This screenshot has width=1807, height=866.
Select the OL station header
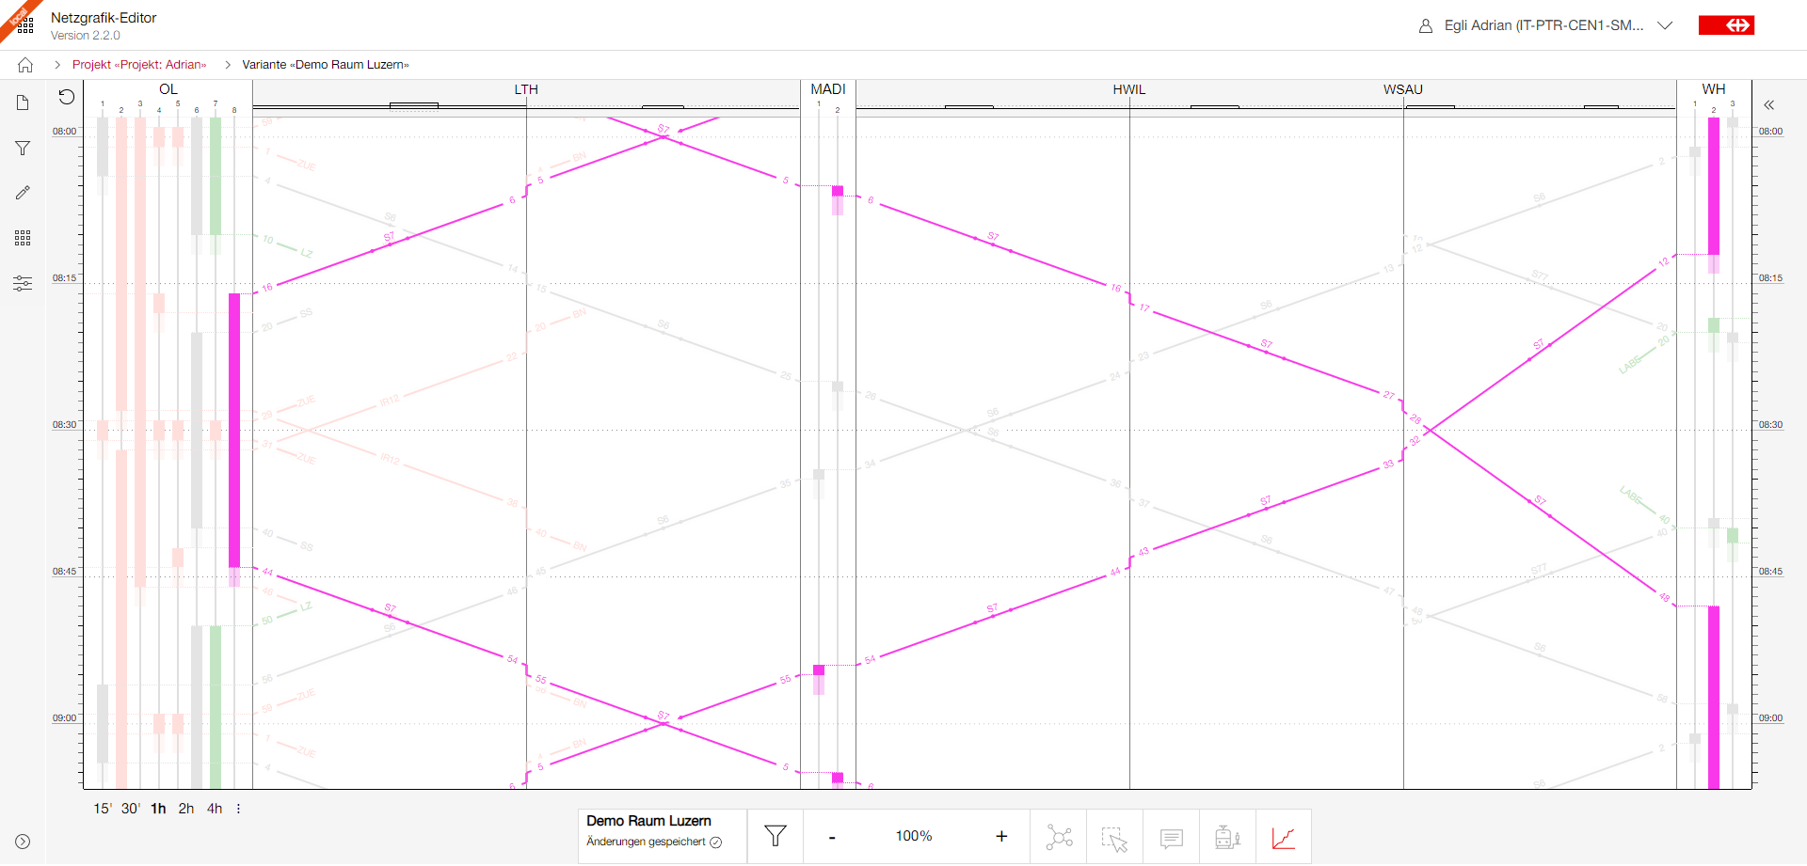pyautogui.click(x=168, y=89)
